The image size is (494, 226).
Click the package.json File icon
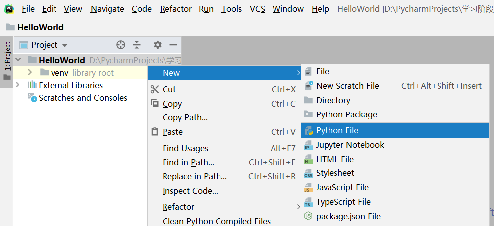(x=308, y=216)
